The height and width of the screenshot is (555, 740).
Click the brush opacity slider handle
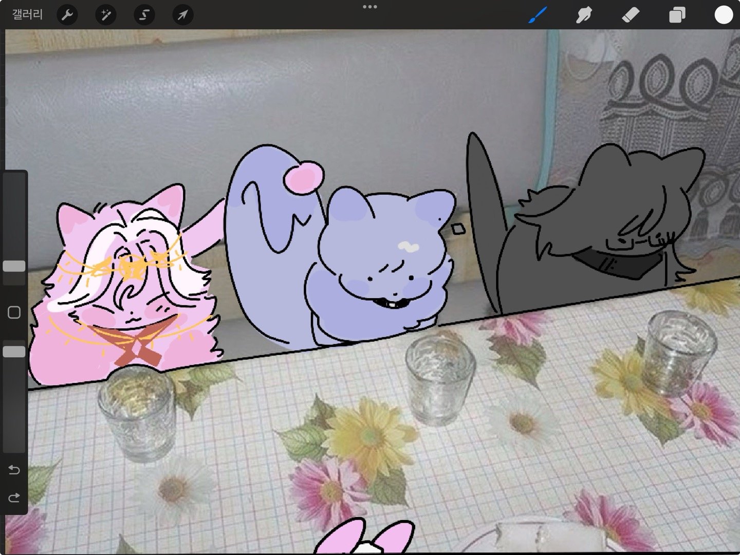(x=14, y=352)
